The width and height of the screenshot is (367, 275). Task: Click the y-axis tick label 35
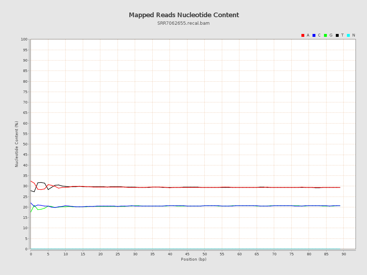click(25, 175)
